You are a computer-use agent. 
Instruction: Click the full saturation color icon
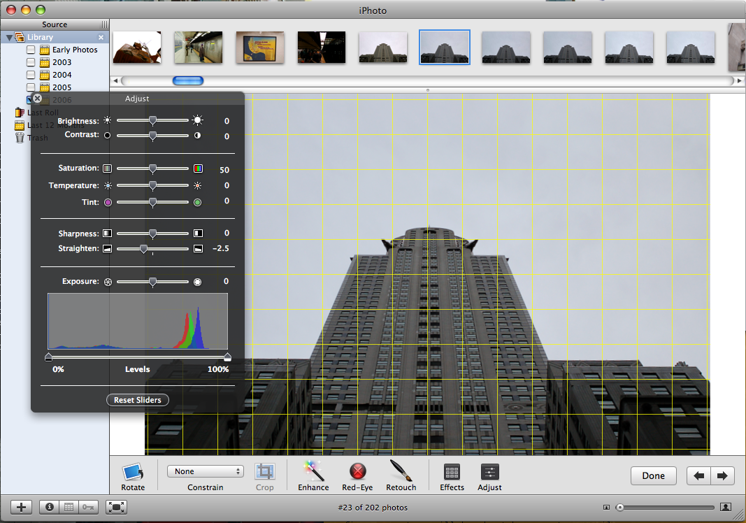198,169
